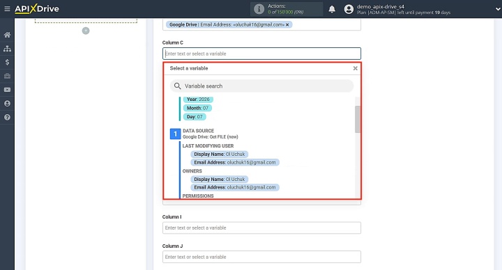The height and width of the screenshot is (270, 502).
Task: Click Google Drive: Get FILE (new) text
Action: [x=211, y=137]
